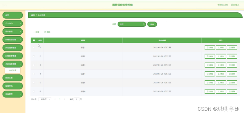244x114 pixels.
Task: Open 详情 for the 标题3 row
Action: (x=209, y=65)
